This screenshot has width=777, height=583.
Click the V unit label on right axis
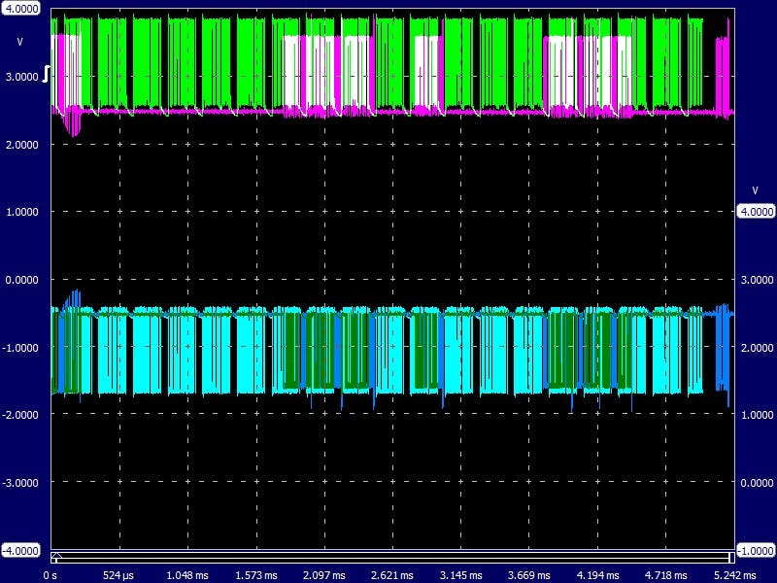coord(755,189)
